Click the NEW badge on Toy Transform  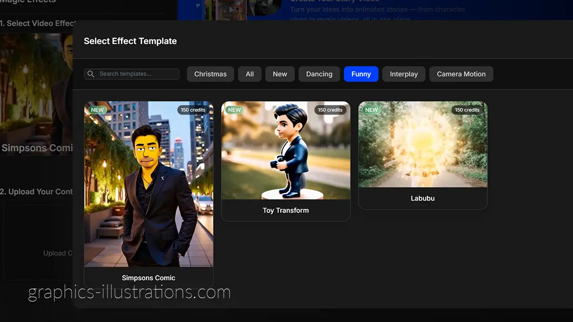coord(234,110)
